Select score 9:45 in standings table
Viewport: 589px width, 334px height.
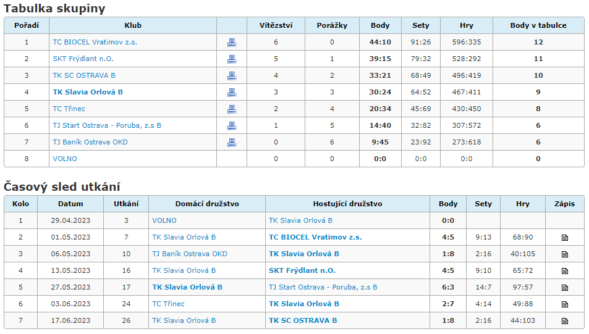(x=380, y=142)
